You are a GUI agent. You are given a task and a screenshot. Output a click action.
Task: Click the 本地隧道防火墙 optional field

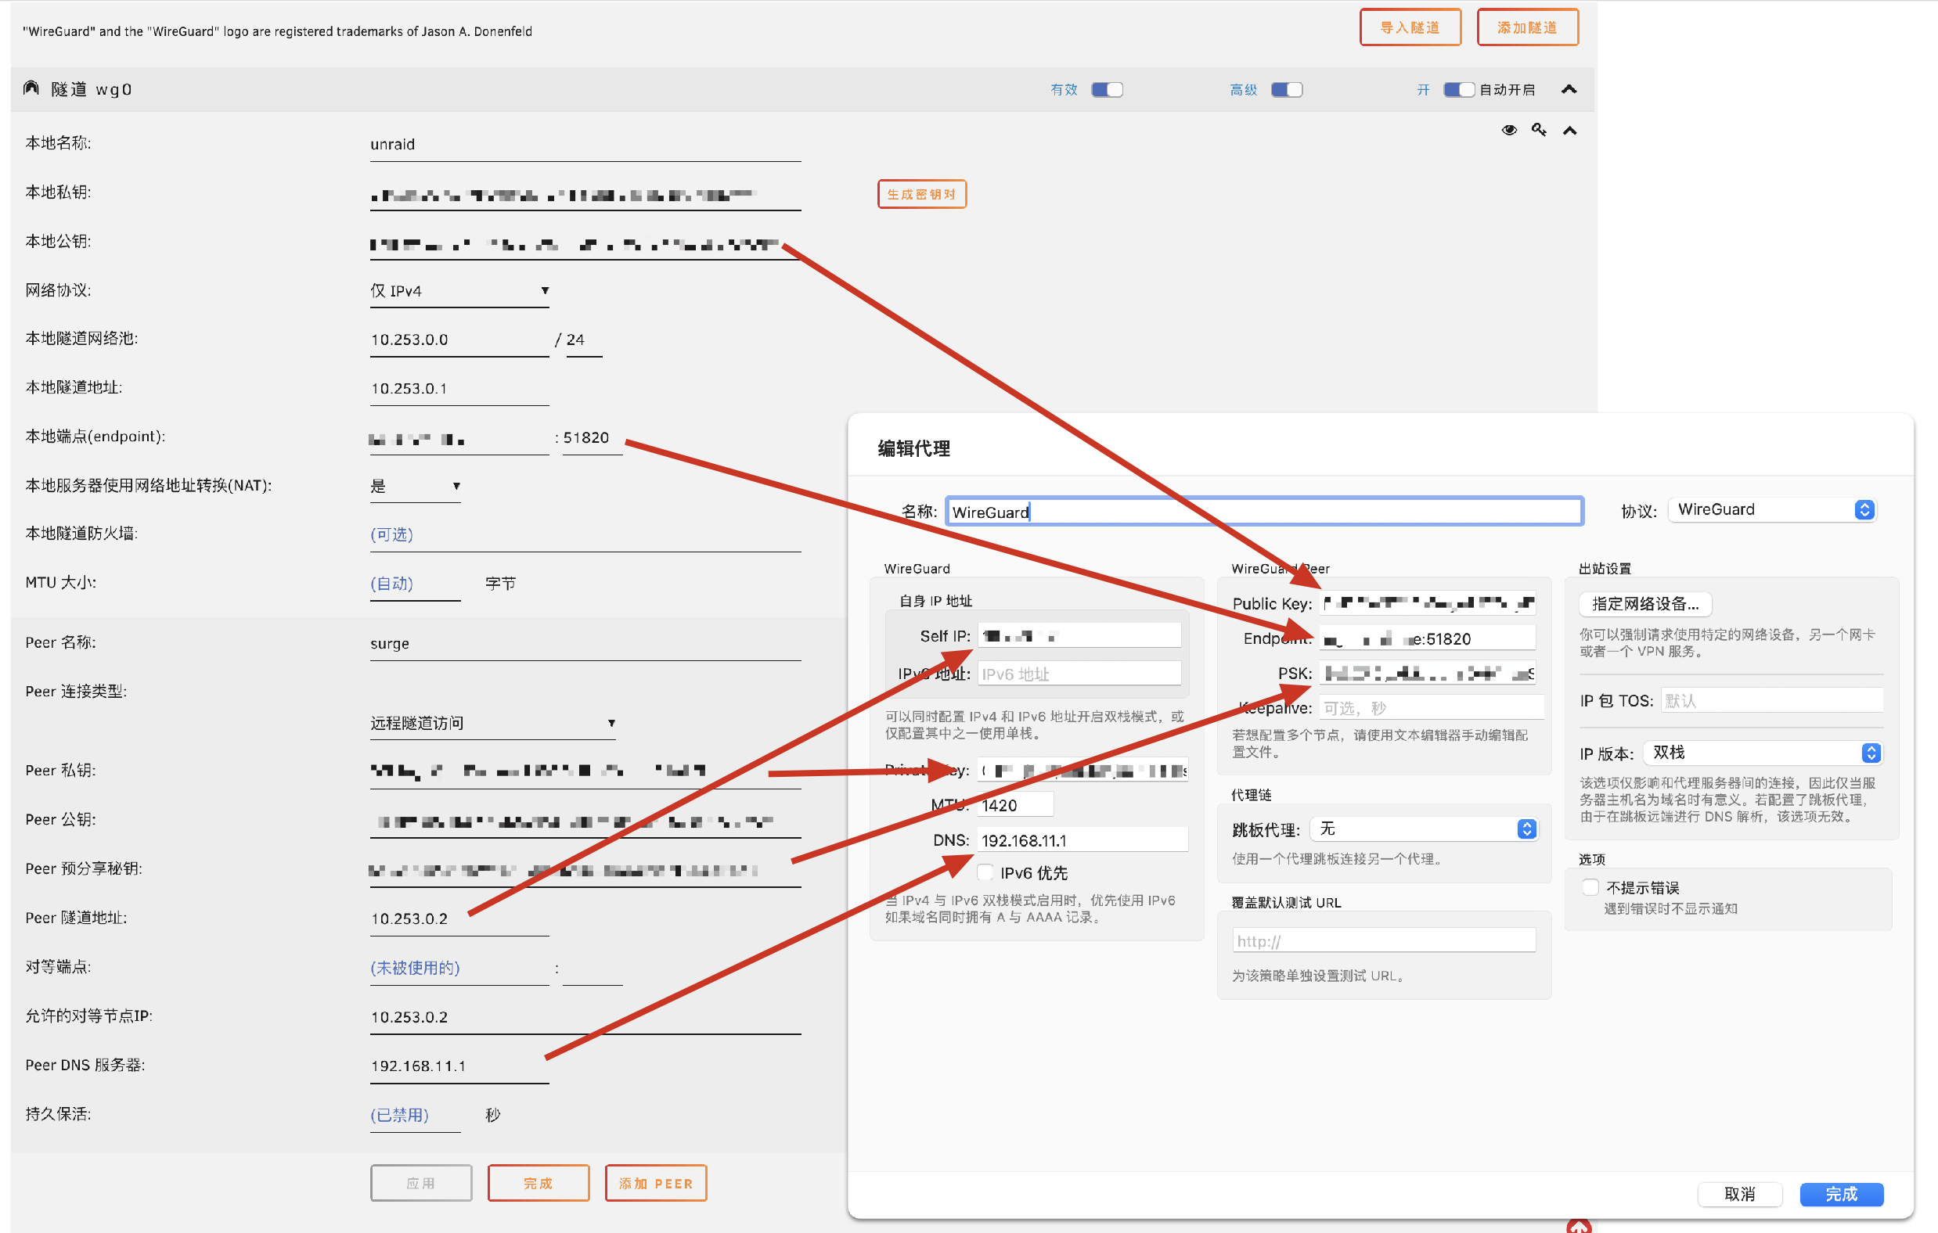click(x=585, y=535)
